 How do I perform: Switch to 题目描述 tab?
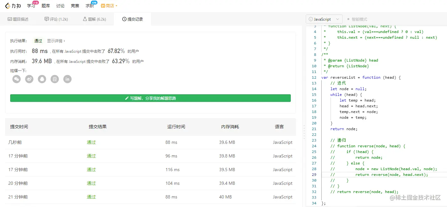pyautogui.click(x=18, y=19)
